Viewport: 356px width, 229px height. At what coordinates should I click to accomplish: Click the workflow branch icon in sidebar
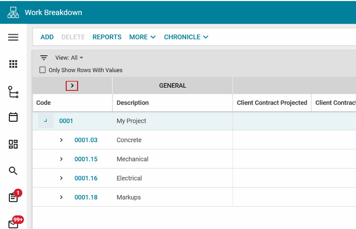(x=13, y=92)
